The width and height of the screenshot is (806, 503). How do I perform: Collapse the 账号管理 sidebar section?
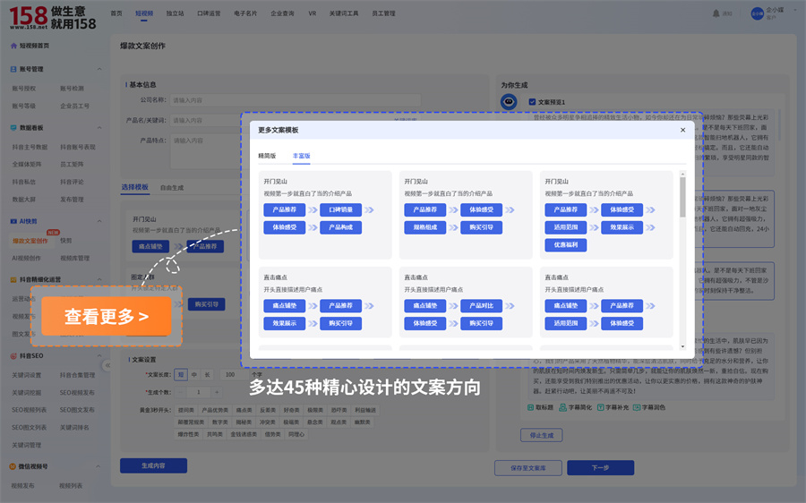click(99, 69)
